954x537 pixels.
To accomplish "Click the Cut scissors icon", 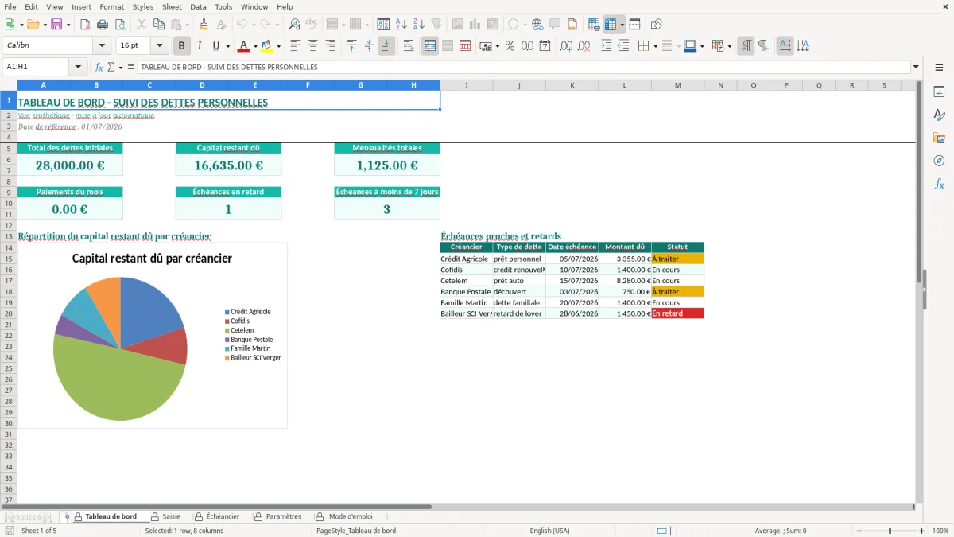I will [x=142, y=25].
